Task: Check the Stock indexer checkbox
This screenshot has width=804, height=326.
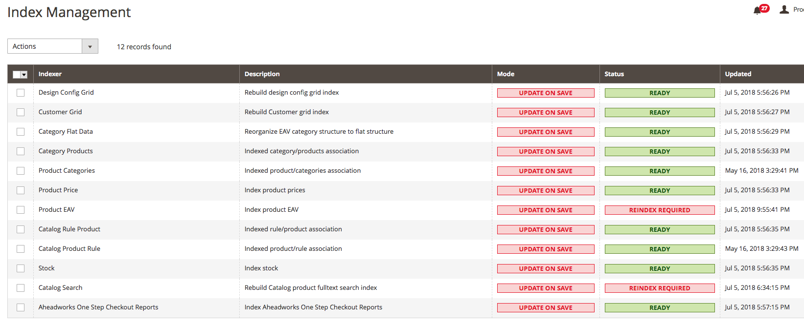Action: click(21, 268)
